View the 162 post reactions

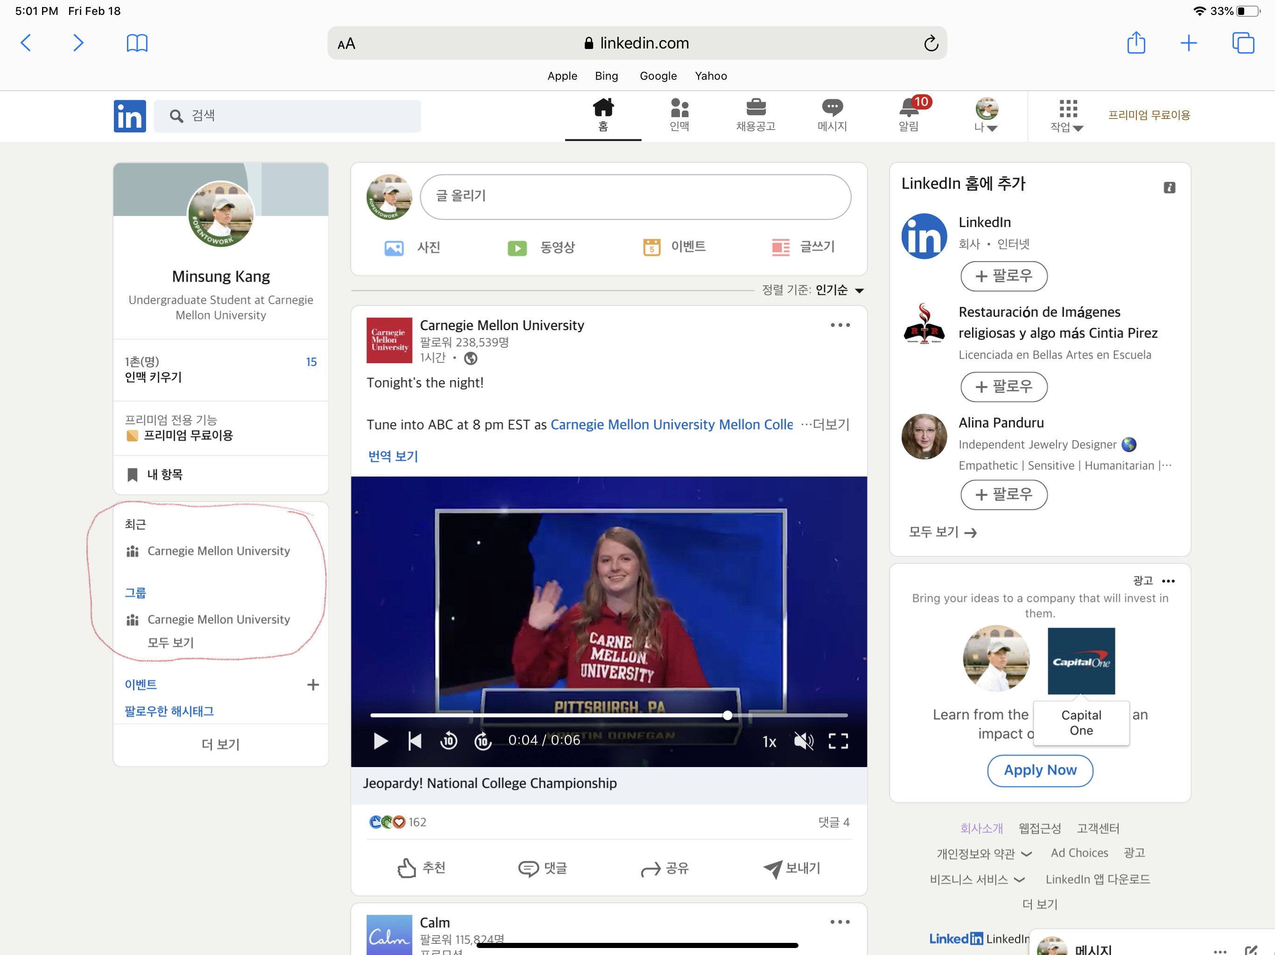coord(398,822)
